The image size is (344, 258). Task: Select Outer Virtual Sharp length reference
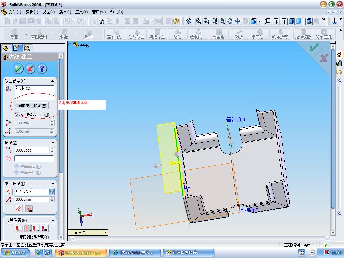coord(19,208)
